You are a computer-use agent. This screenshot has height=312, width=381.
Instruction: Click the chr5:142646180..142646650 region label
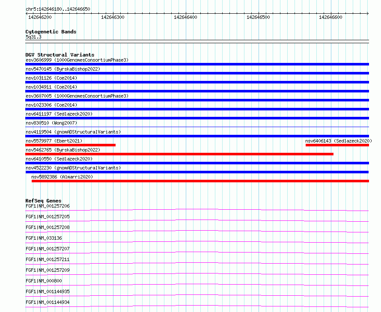click(x=58, y=9)
